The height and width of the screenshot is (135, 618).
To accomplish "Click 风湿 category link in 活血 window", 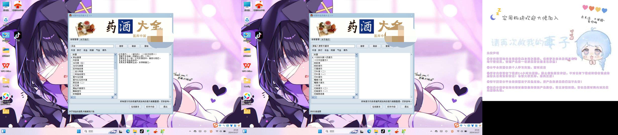I will pos(73,50).
